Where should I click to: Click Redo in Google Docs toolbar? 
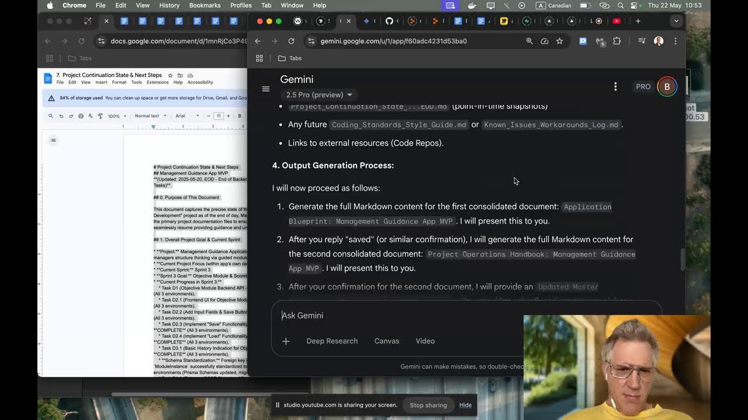[x=71, y=116]
